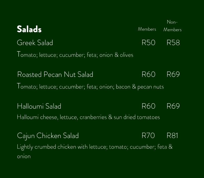Open the Cajun Chicken Salad item
Viewport: 204px width, 178px height.
[48, 136]
